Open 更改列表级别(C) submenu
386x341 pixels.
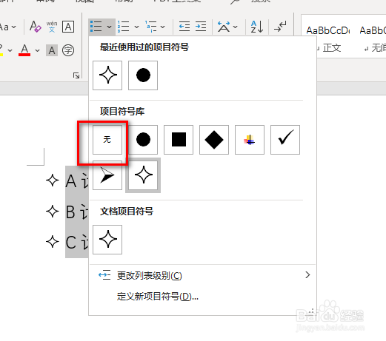202,275
